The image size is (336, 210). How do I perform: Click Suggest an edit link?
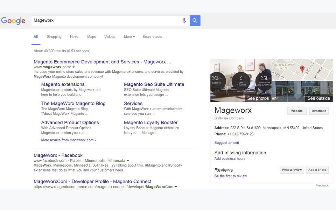(x=226, y=143)
